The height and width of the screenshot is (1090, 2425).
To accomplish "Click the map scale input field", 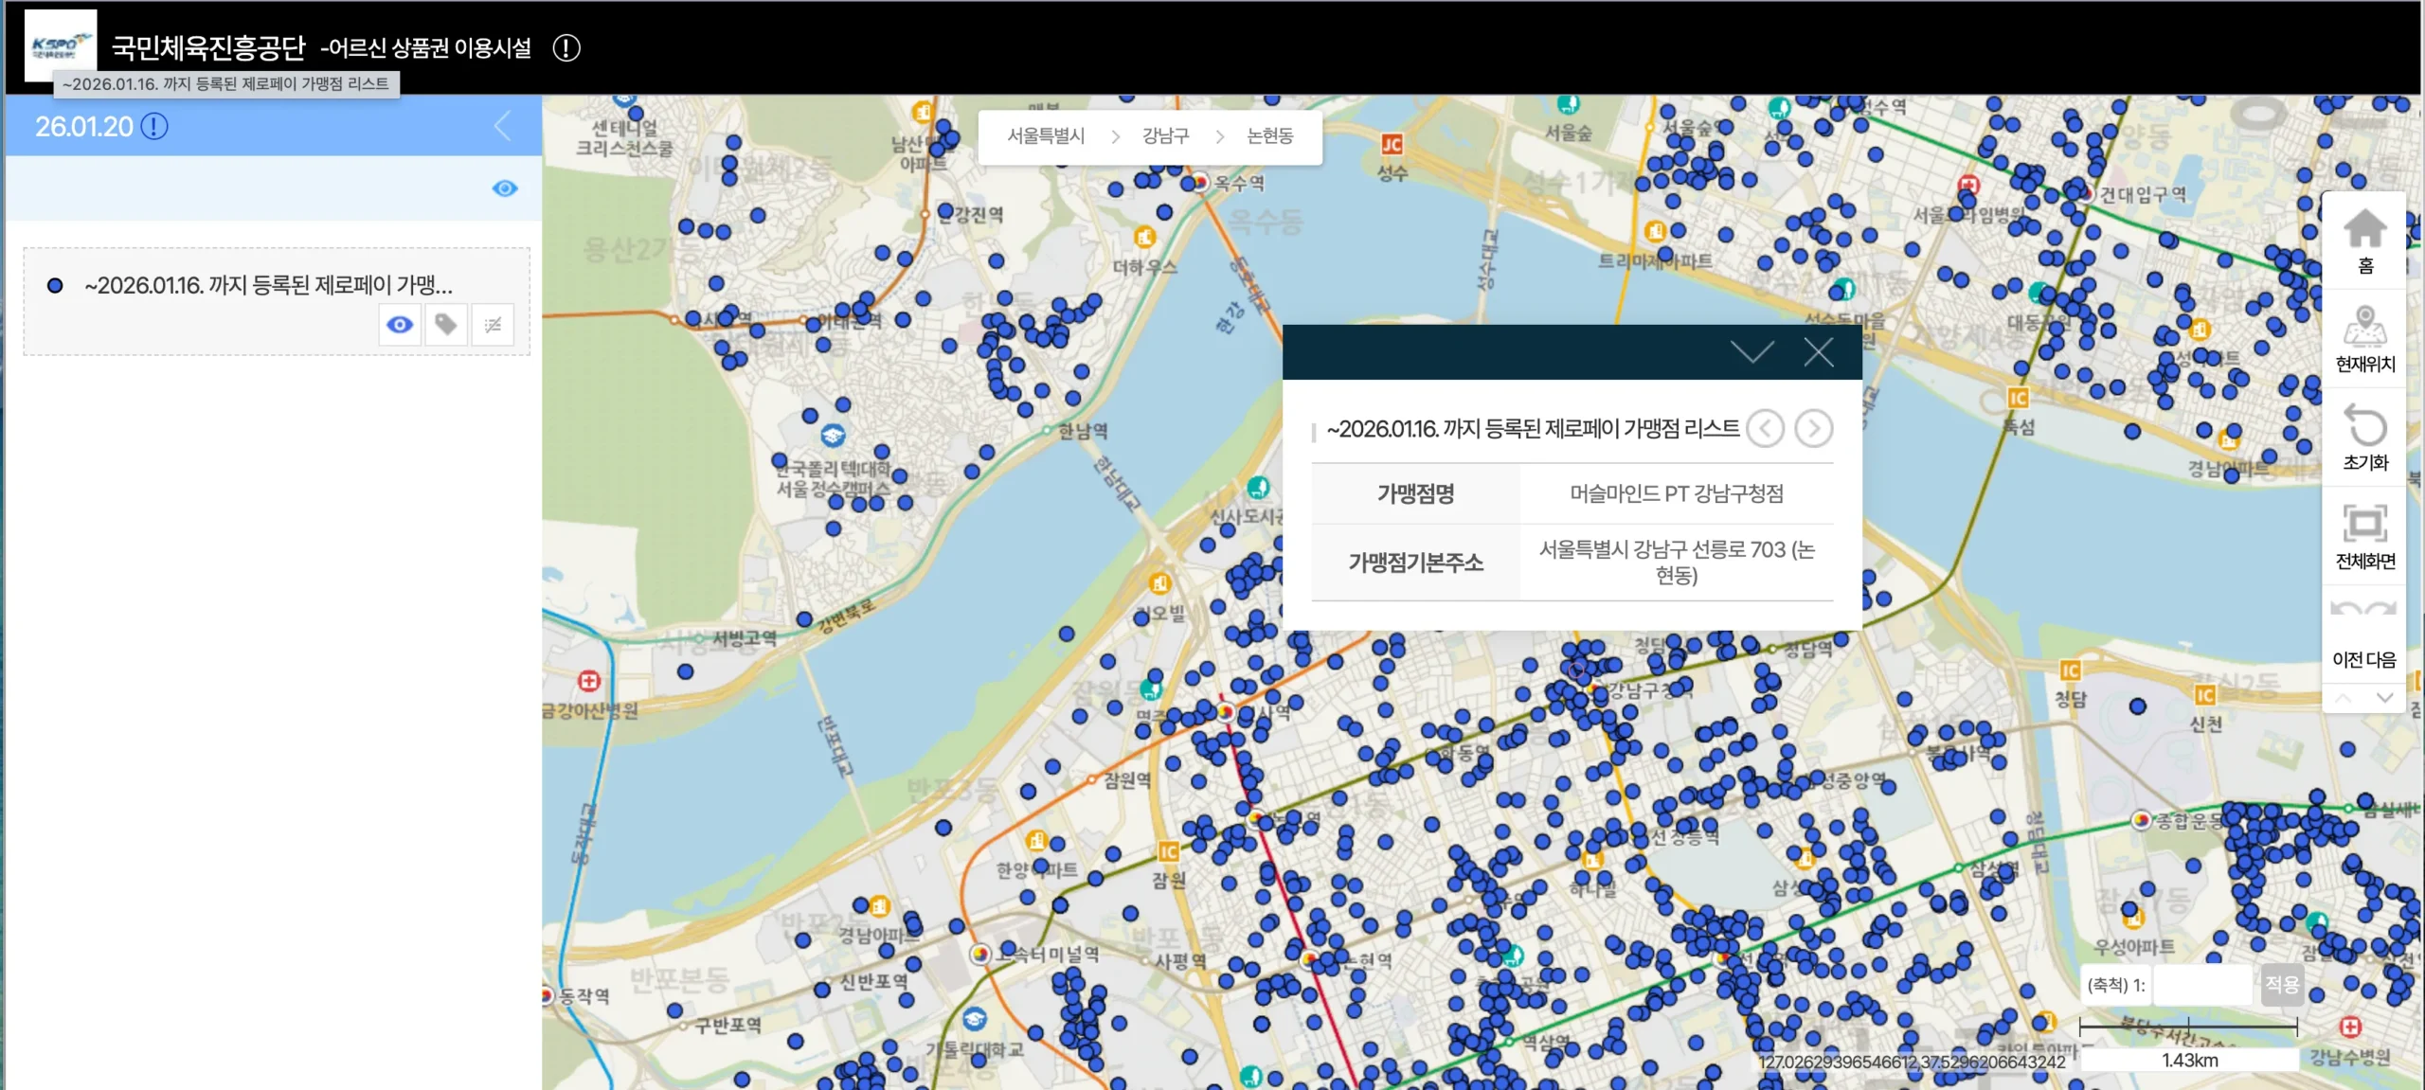I will (2201, 985).
